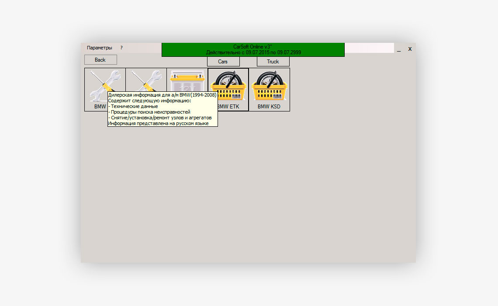Click the "BMW ETK" text label
The image size is (498, 306).
pyautogui.click(x=228, y=106)
